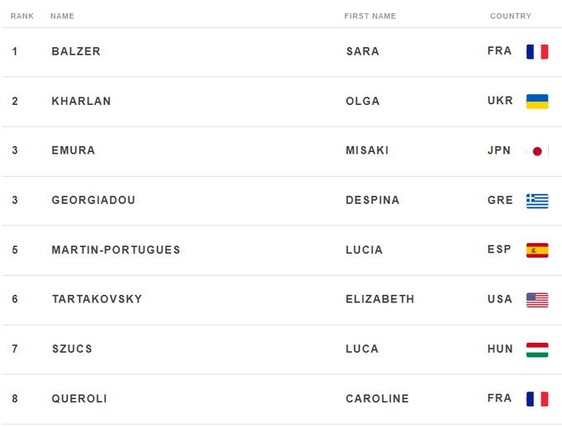The height and width of the screenshot is (427, 562).
Task: Click the COUNTRY column header
Action: (511, 17)
